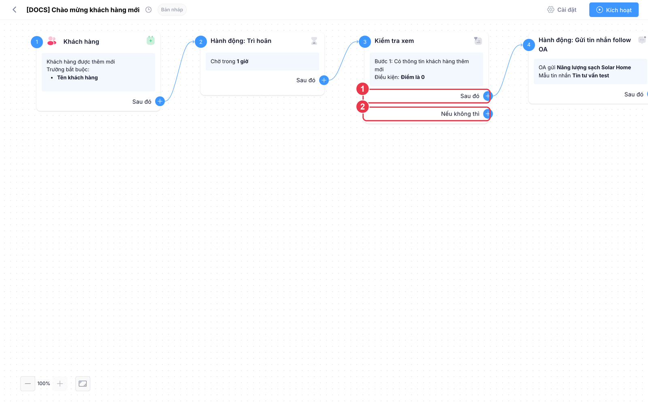
Task: Click plus beside Sau đó in Kiểm tra xem
Action: (x=488, y=96)
